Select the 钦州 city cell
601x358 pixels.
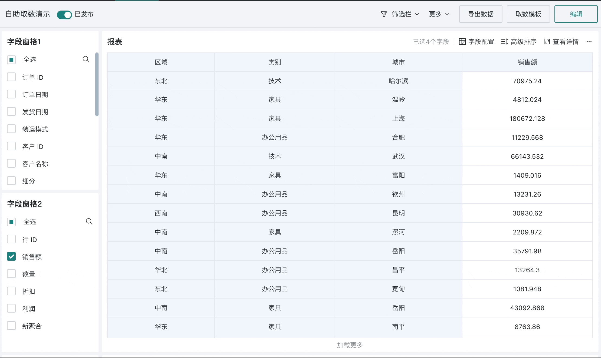click(399, 194)
